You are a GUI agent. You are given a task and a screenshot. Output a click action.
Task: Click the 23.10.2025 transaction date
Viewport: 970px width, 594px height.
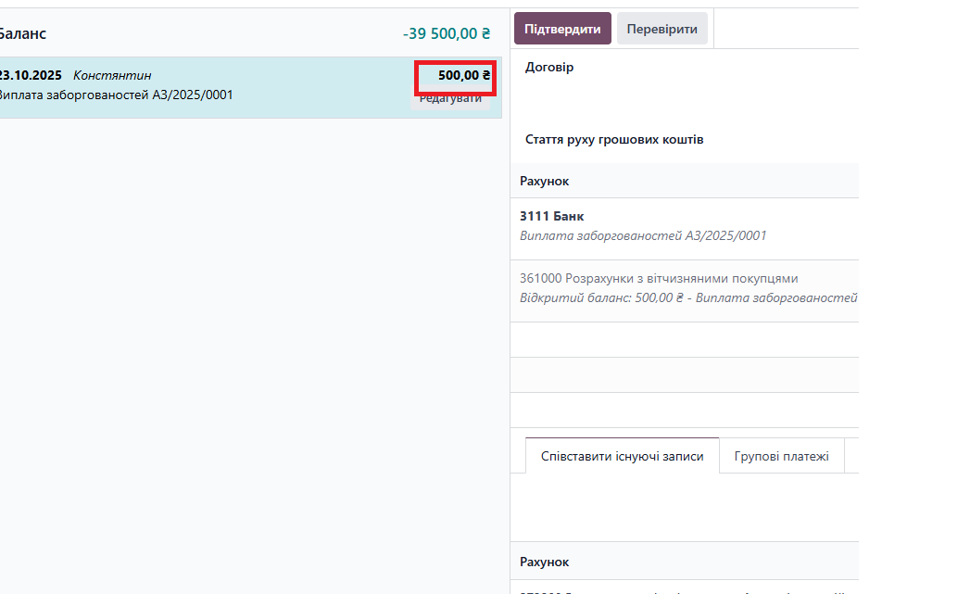pyautogui.click(x=30, y=75)
